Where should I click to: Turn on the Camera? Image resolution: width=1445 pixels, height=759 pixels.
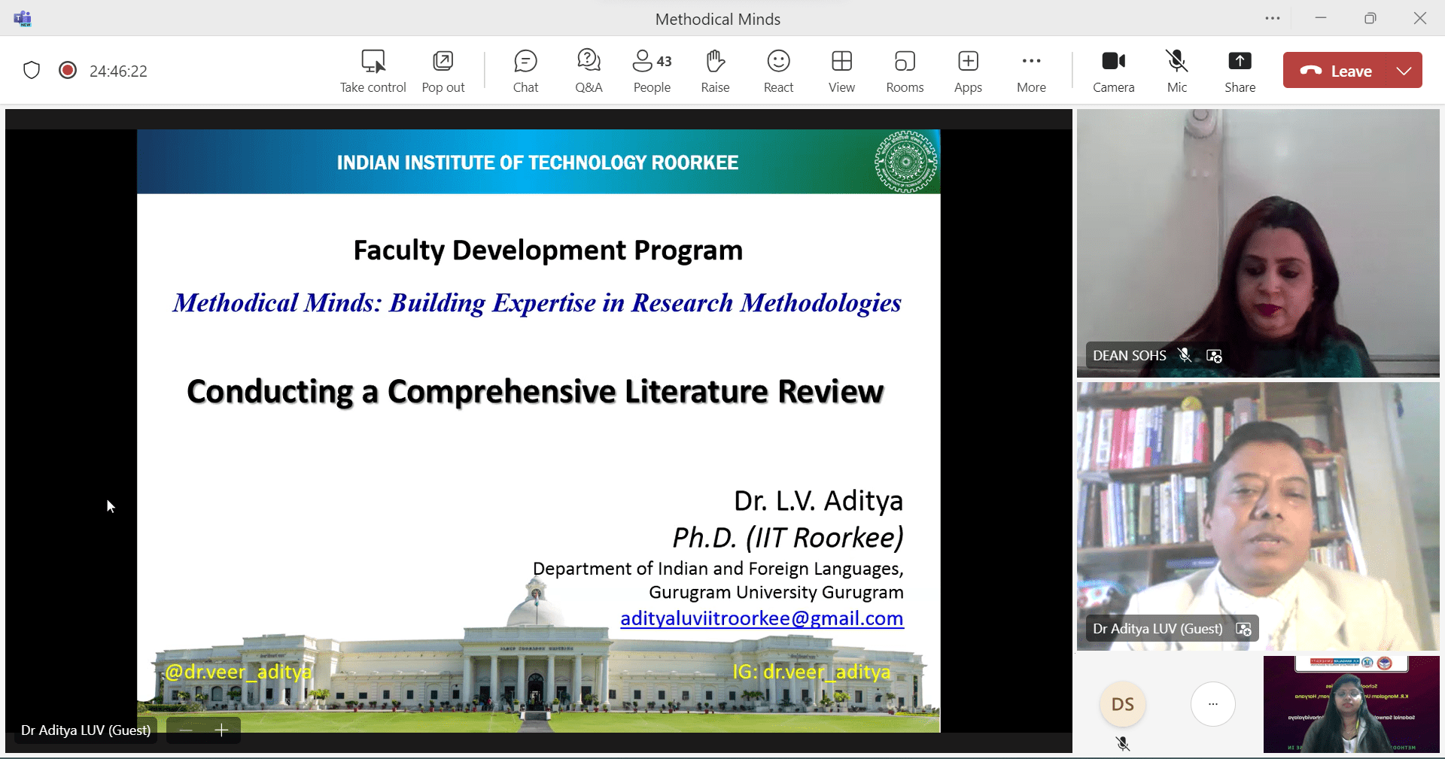coord(1113,71)
